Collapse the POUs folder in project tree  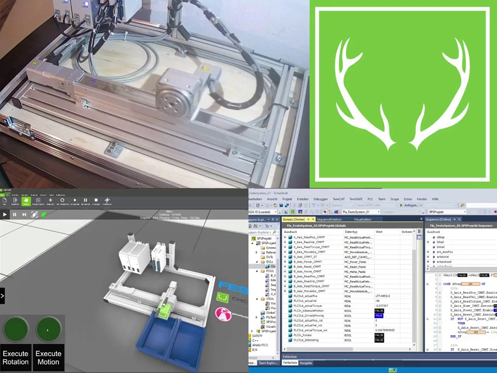pyautogui.click(x=257, y=271)
